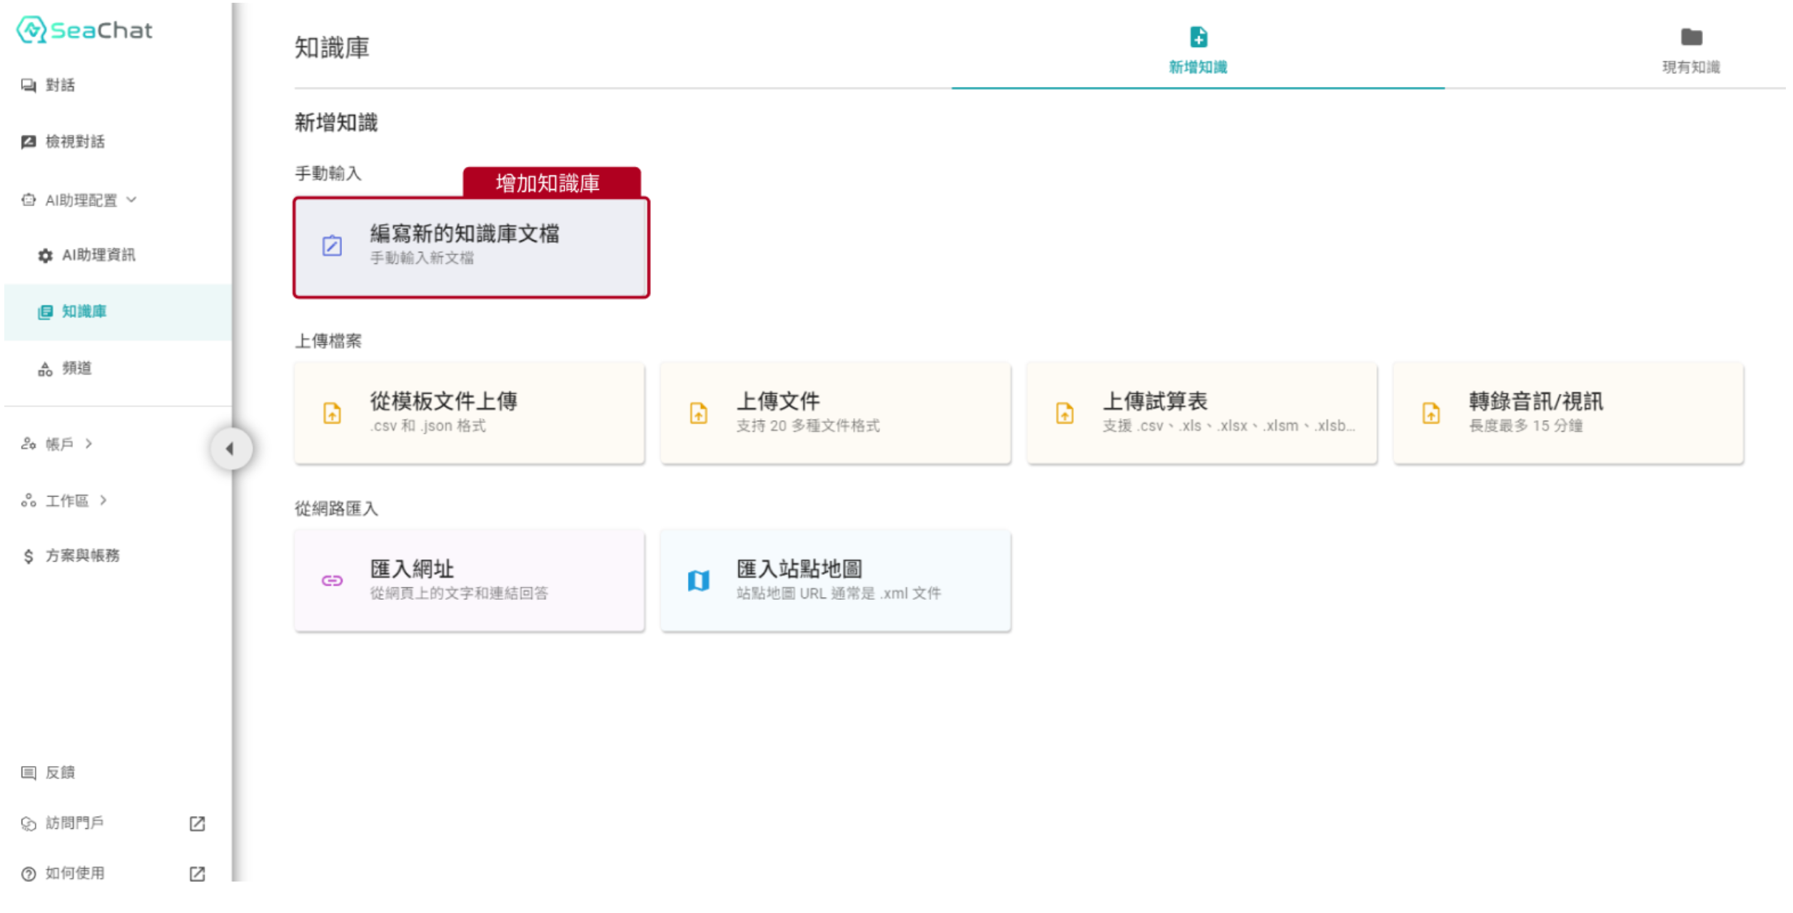Switch to the 現有知識 tab
Screen dimensions: 1793x913
(x=1690, y=50)
